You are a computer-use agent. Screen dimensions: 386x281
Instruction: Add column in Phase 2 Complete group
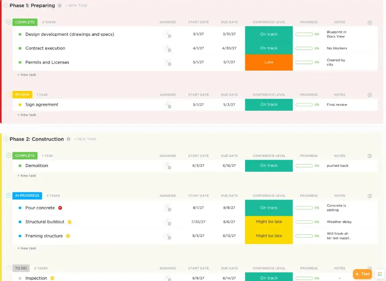pos(370,156)
